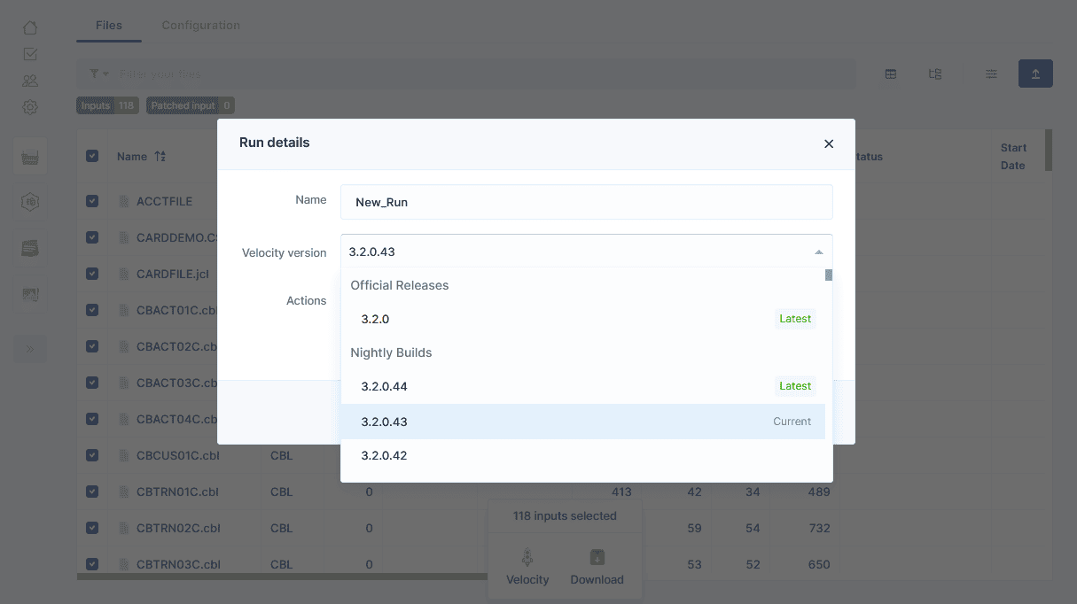Select official release 3.2.0
This screenshot has height=604, width=1077.
tap(583, 319)
